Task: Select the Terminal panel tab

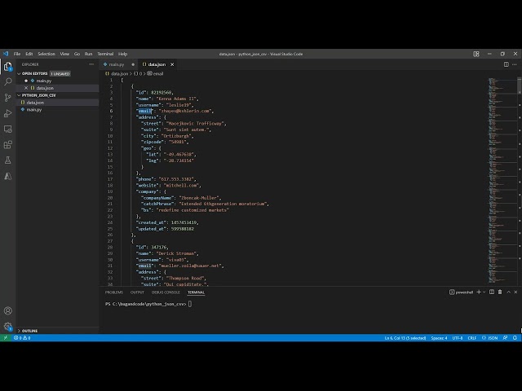Action: (196, 292)
